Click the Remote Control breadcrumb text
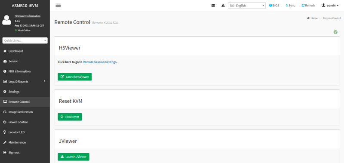344x163 pixels. [332, 18]
